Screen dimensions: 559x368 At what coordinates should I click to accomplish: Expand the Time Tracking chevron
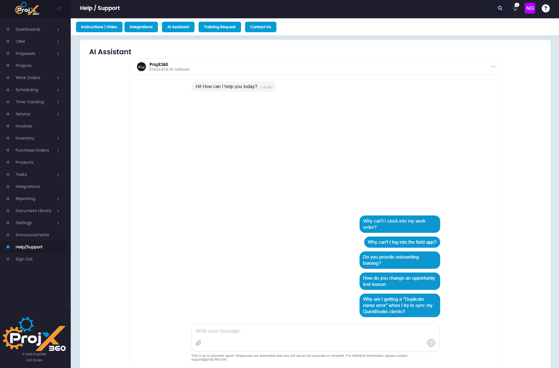[x=58, y=102]
